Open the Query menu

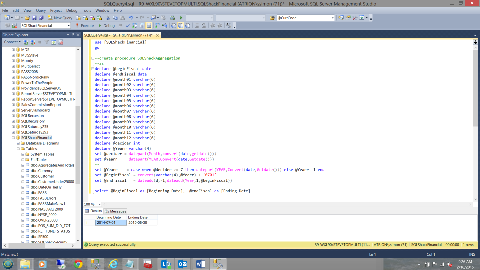(40, 10)
